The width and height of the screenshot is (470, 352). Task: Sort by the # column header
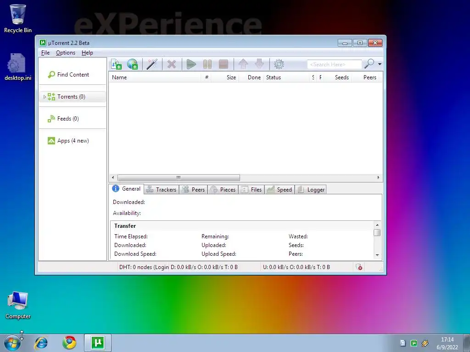(206, 77)
